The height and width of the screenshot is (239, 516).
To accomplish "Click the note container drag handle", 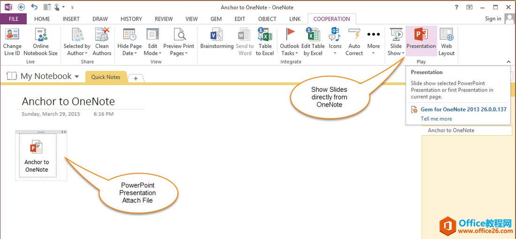I will point(41,131).
